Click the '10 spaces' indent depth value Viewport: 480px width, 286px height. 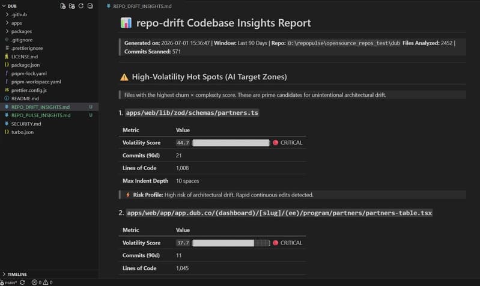(187, 181)
